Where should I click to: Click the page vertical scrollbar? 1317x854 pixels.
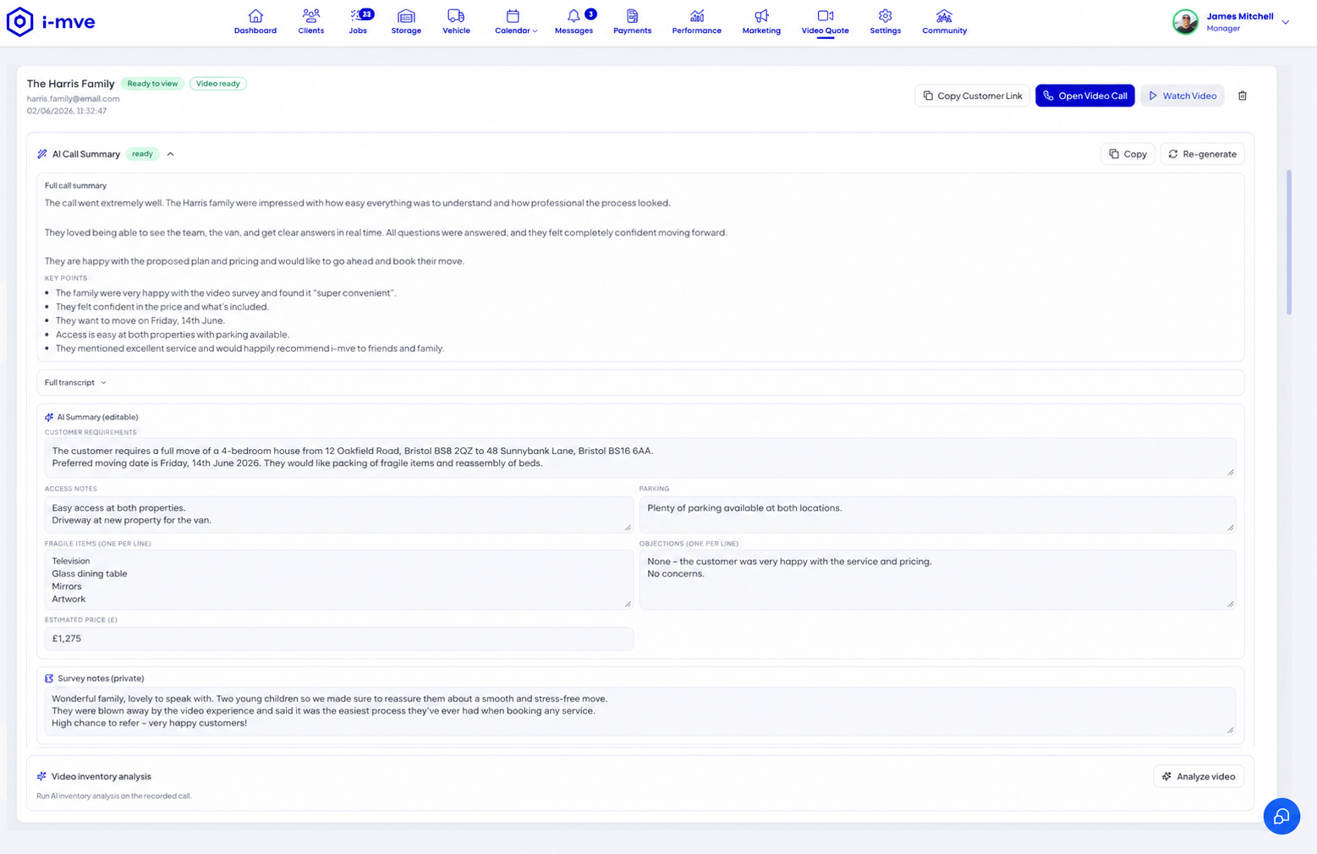coord(1289,242)
